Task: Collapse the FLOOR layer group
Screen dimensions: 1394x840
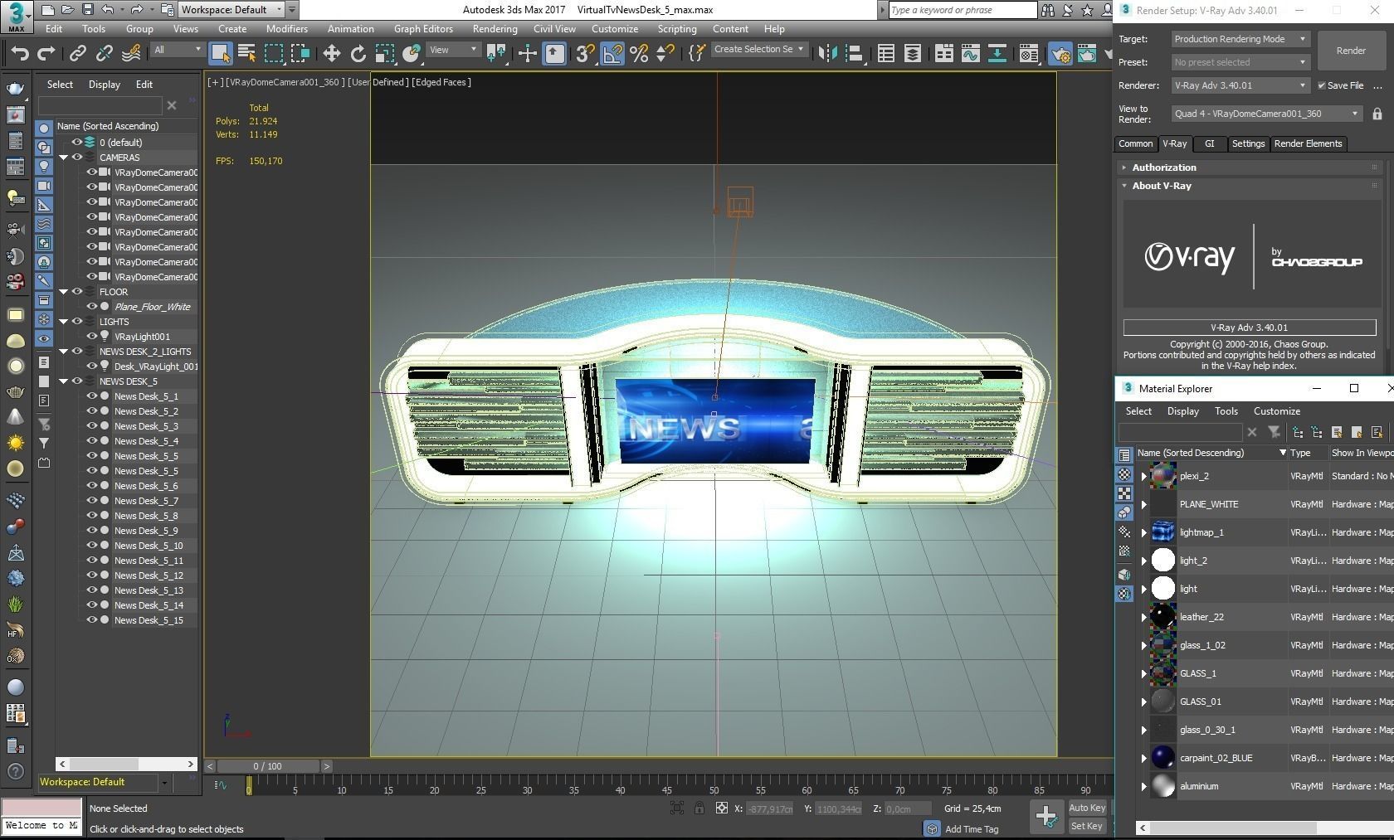Action: point(63,292)
